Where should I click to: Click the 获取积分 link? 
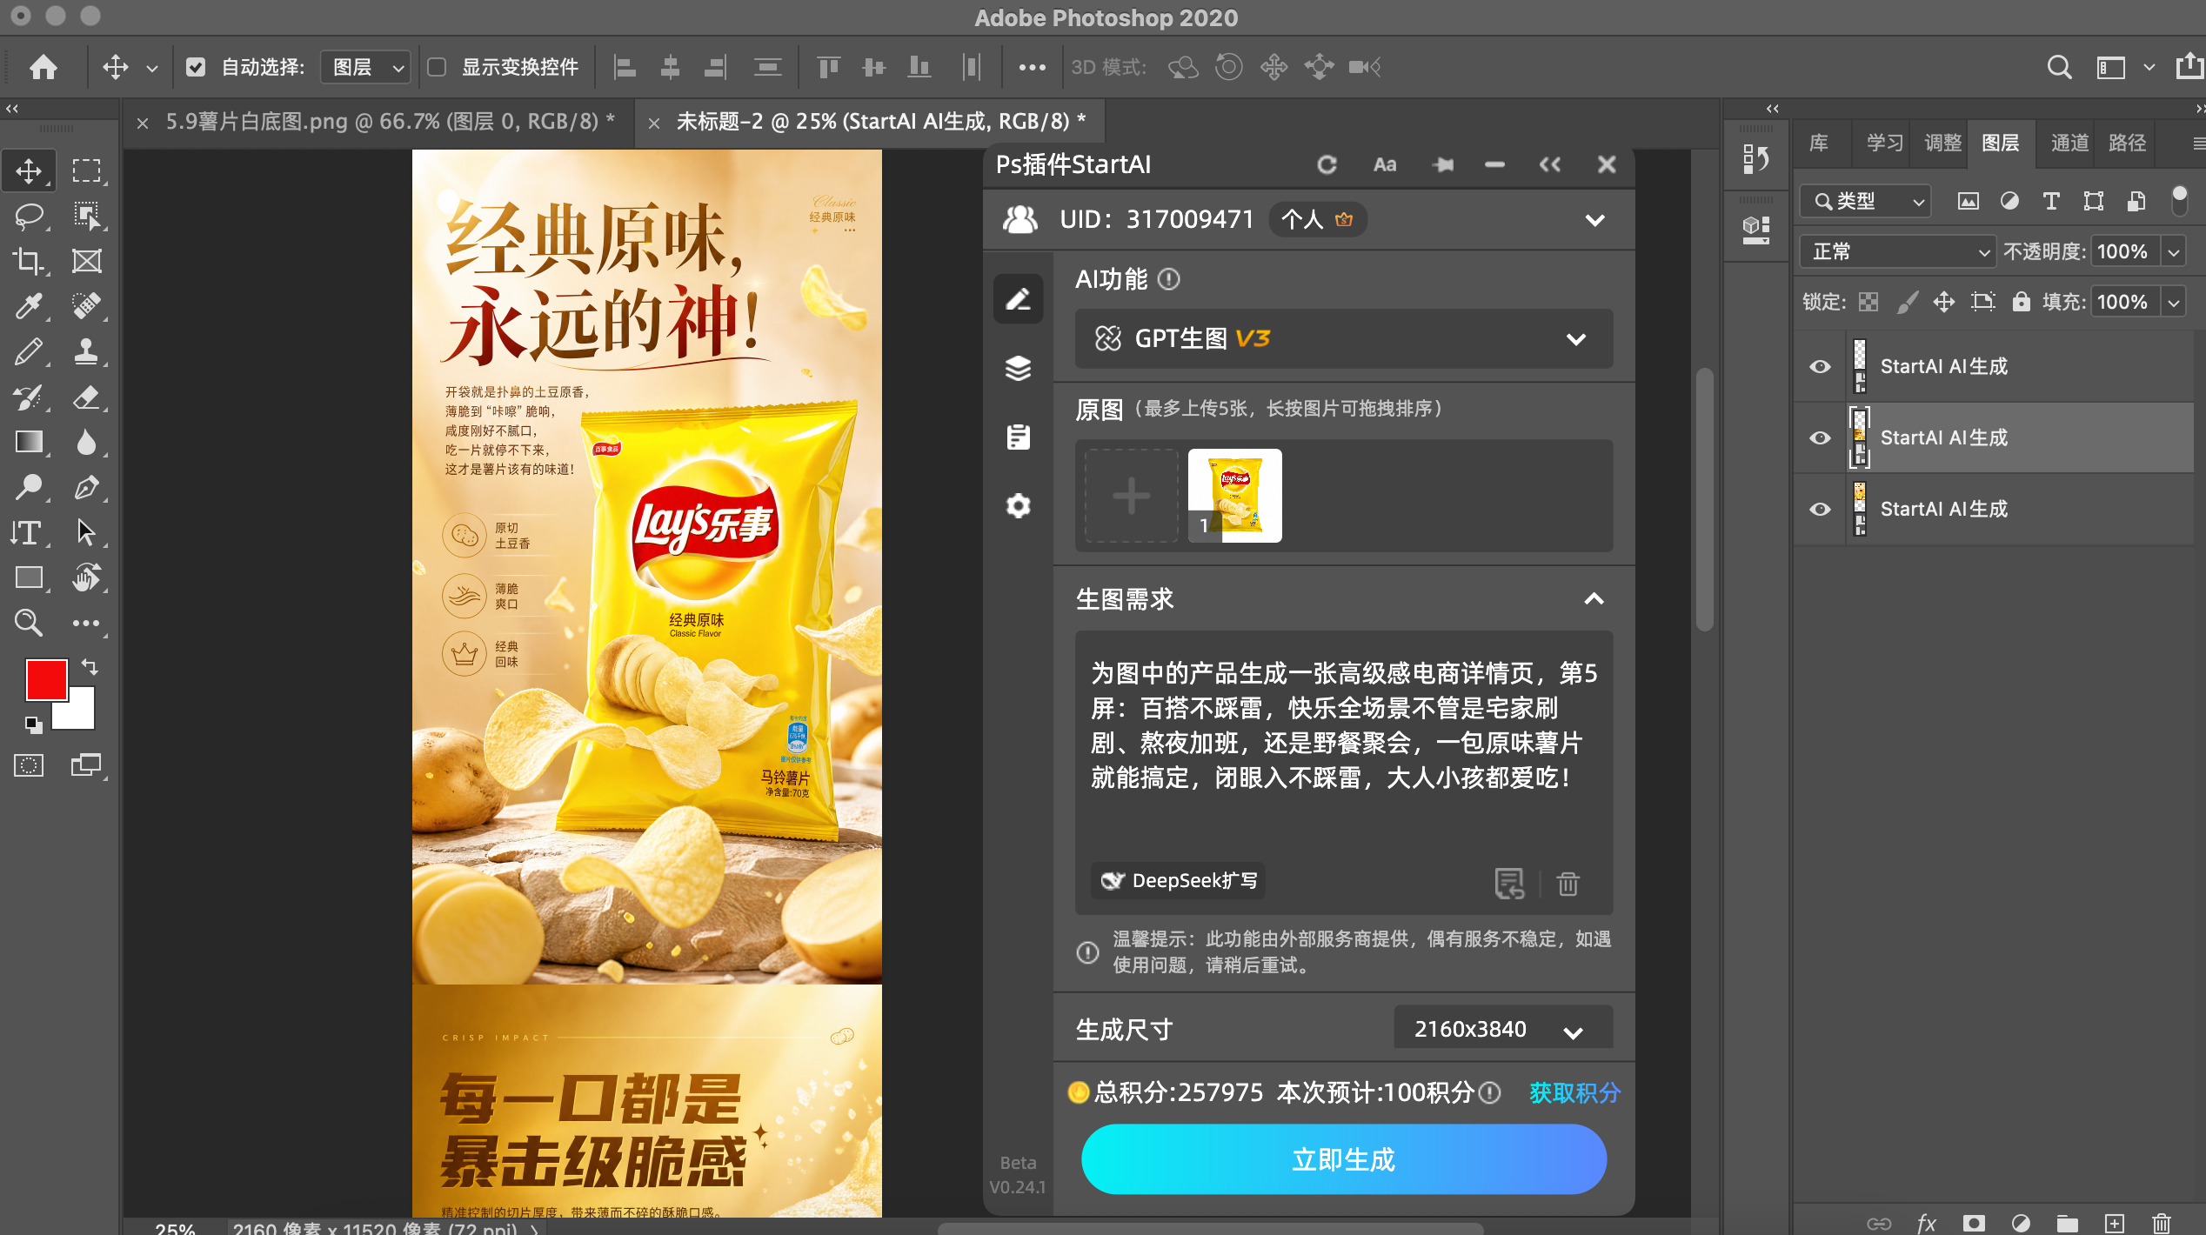(x=1574, y=1092)
